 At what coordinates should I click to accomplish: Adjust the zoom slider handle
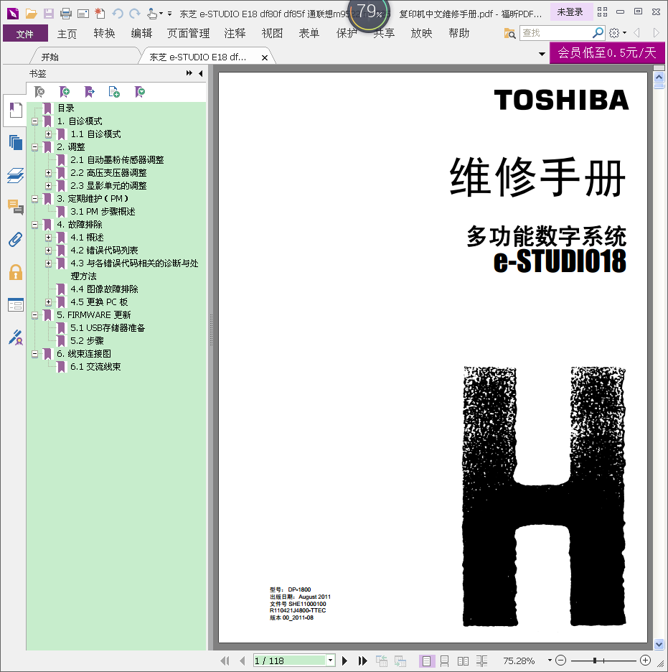tap(595, 661)
